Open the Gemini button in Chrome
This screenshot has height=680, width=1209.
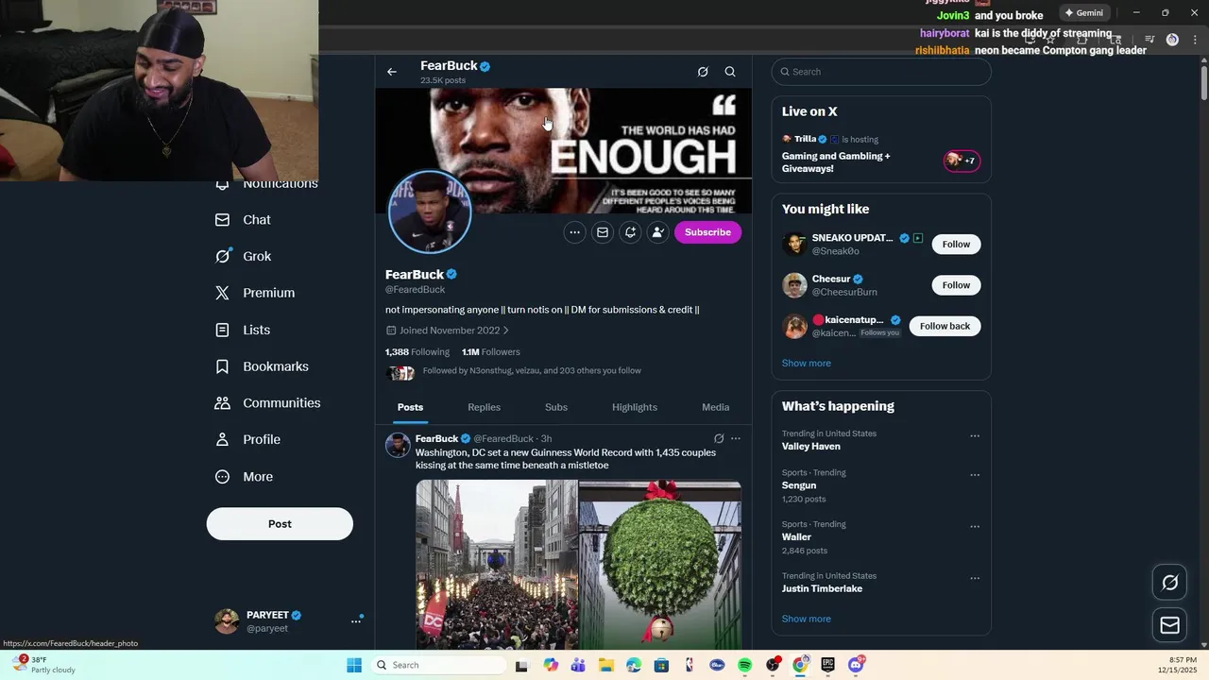coord(1084,13)
